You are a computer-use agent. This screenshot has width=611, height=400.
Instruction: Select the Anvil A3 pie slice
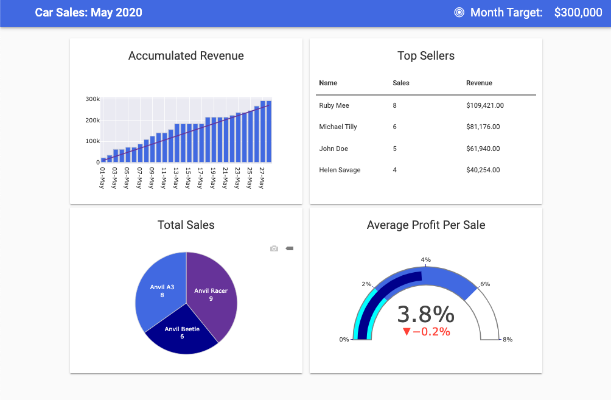click(x=159, y=286)
